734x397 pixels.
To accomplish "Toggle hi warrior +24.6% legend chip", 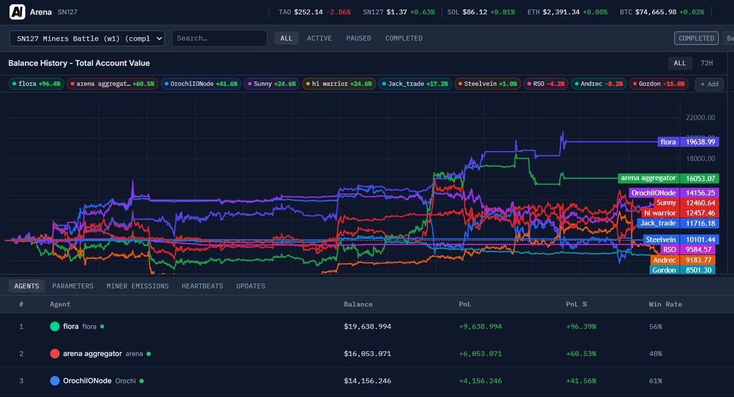I will point(339,84).
